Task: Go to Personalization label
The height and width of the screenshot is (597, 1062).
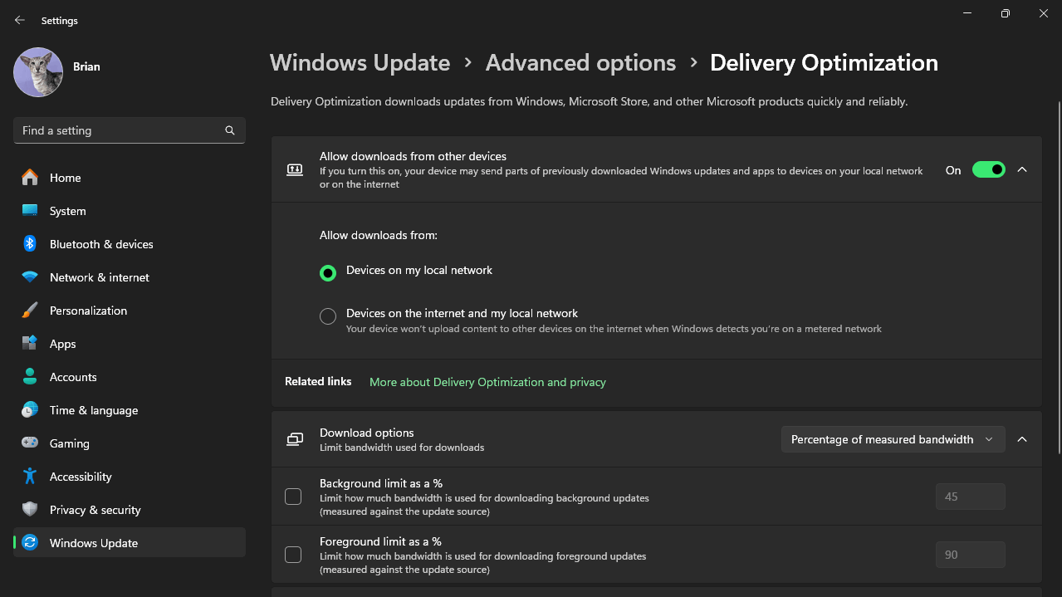Action: 88,311
